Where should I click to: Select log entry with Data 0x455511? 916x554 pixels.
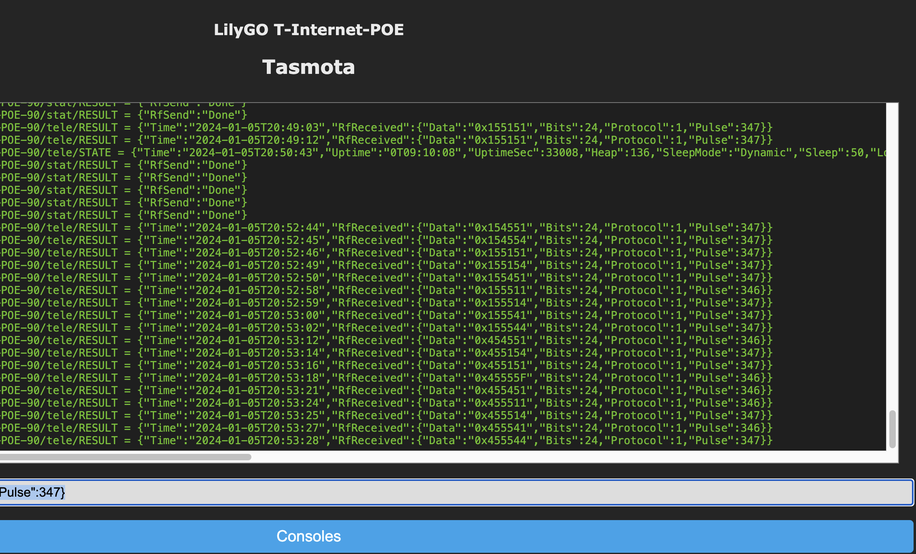coord(386,403)
